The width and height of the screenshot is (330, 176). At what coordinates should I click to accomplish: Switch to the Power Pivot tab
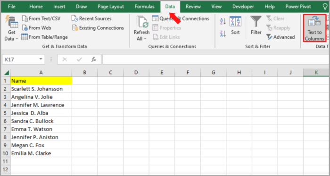(298, 7)
